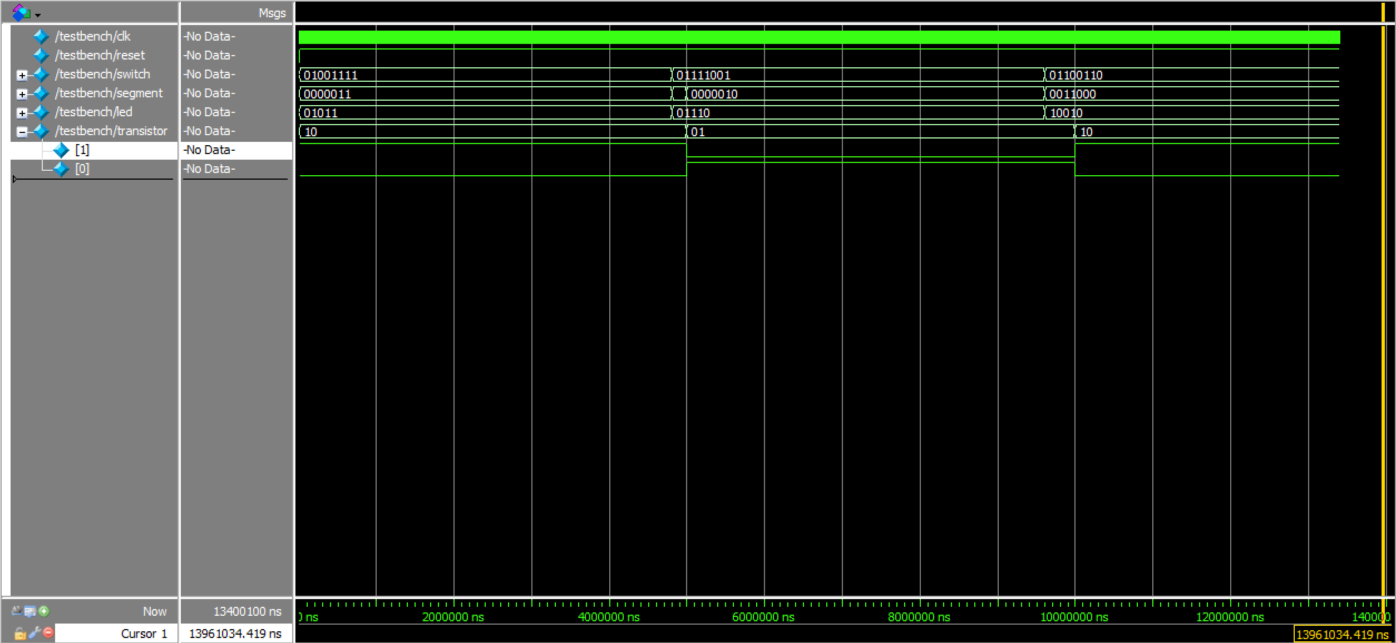This screenshot has width=1396, height=643.
Task: Click the toggle leaf names icon
Action: [17, 611]
